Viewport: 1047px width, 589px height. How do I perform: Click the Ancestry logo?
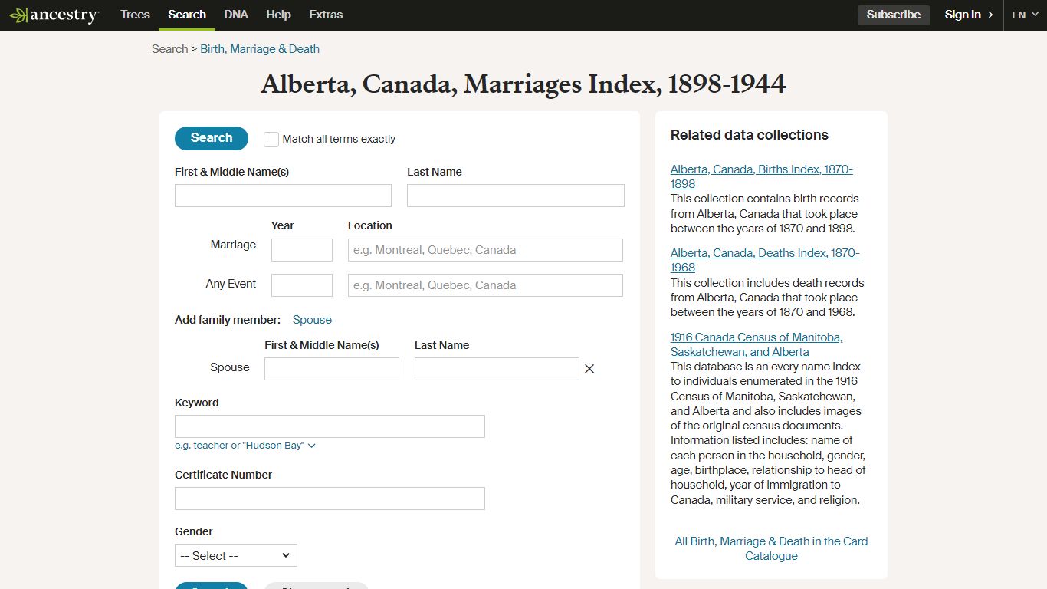click(x=54, y=15)
